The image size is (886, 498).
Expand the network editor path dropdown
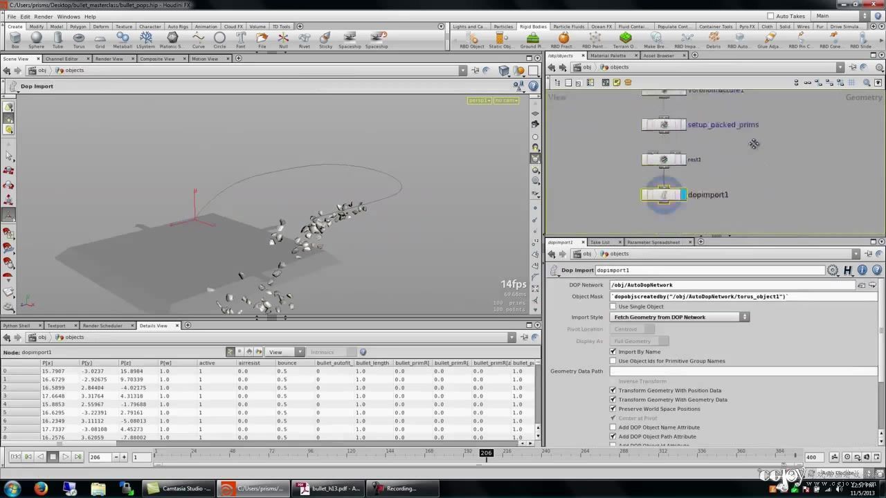[840, 68]
